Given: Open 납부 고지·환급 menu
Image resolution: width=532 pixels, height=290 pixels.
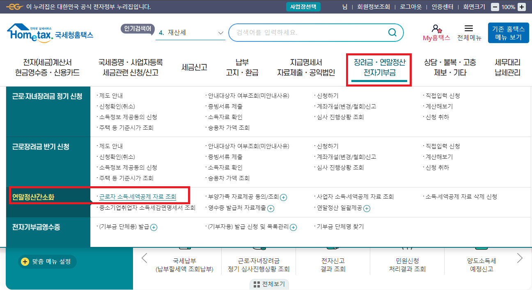Looking at the screenshot, I should coord(242,68).
